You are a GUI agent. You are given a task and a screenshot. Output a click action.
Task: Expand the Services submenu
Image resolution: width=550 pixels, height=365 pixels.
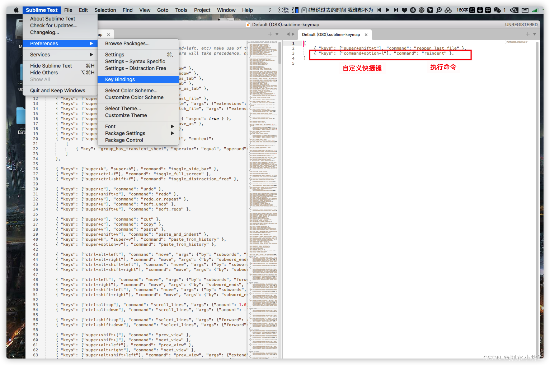(60, 55)
